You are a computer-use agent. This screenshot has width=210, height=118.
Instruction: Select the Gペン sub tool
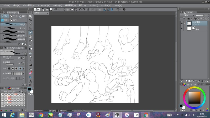click(13, 24)
